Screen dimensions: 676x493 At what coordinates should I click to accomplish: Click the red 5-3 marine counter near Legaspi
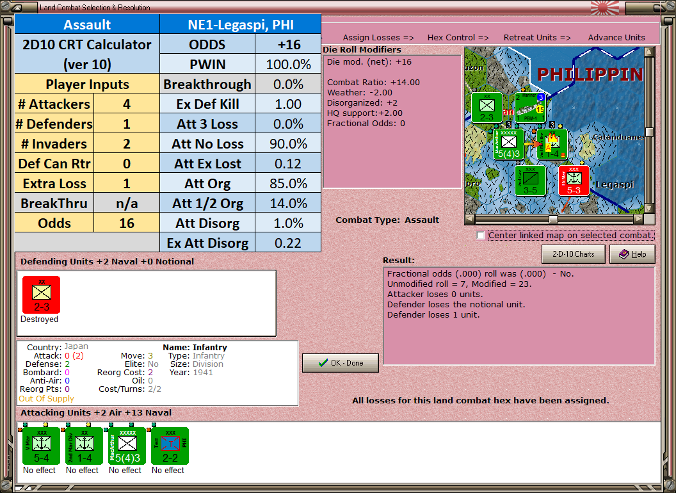point(574,181)
